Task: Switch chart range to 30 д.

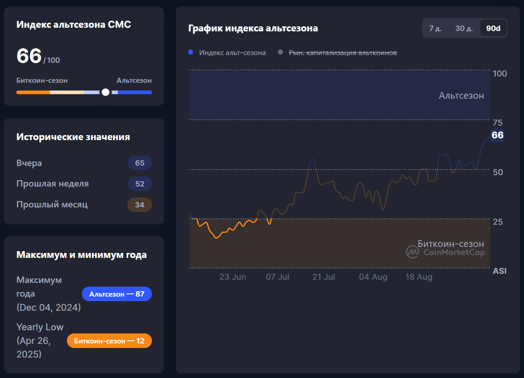Action: pyautogui.click(x=464, y=28)
